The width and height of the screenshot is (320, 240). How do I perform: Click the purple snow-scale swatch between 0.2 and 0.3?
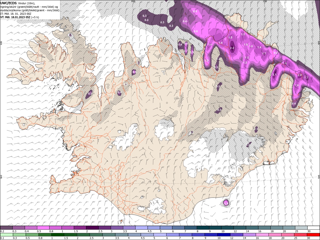(6, 228)
